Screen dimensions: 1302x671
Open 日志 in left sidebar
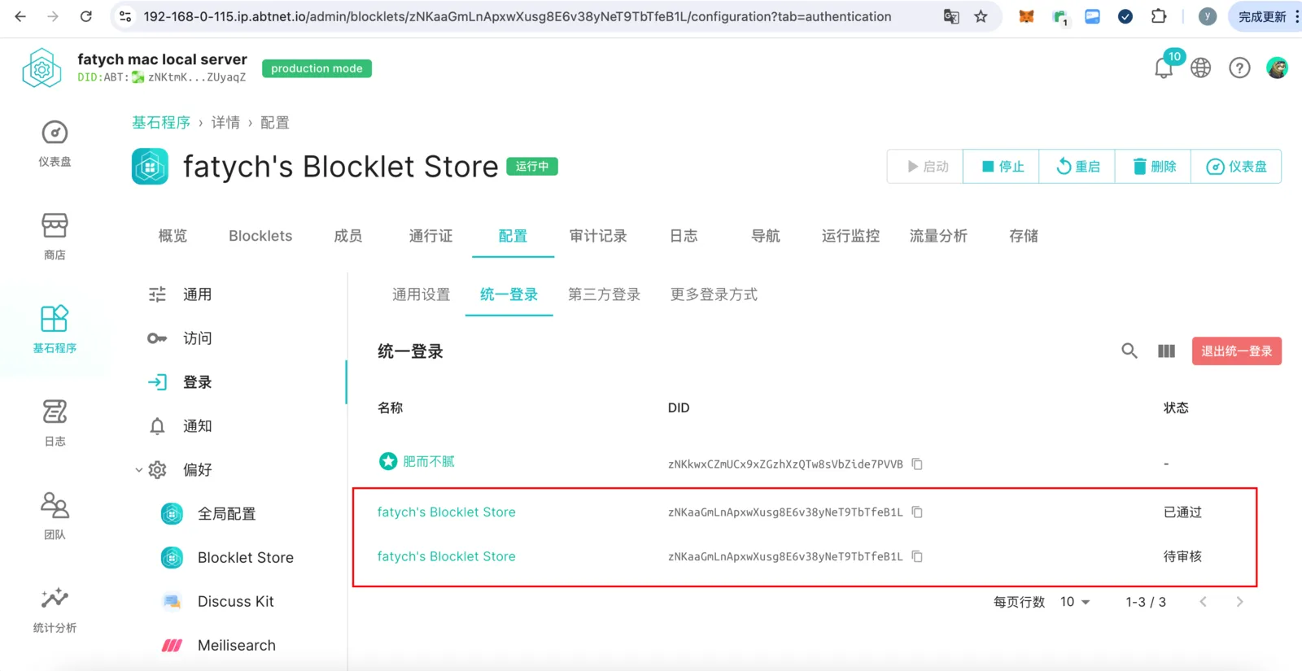[x=55, y=423]
